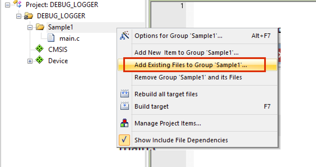Image resolution: width=316 pixels, height=167 pixels.
Task: Click the Sample1 folder icon
Action: coord(40,27)
